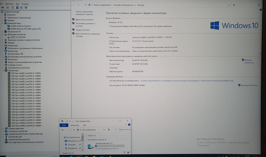
Task: Click the pin icon beside Документы
Action: tap(80, 148)
